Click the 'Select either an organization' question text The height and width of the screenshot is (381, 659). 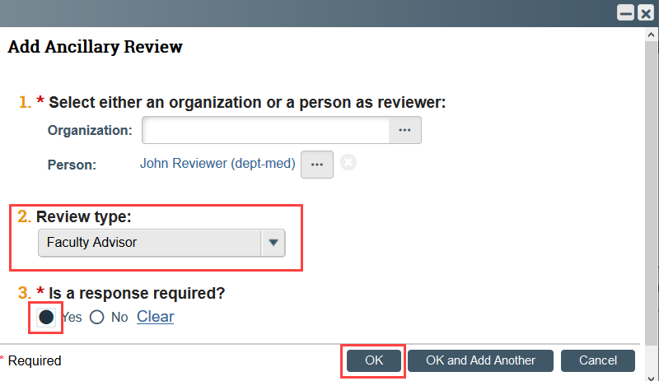(247, 103)
